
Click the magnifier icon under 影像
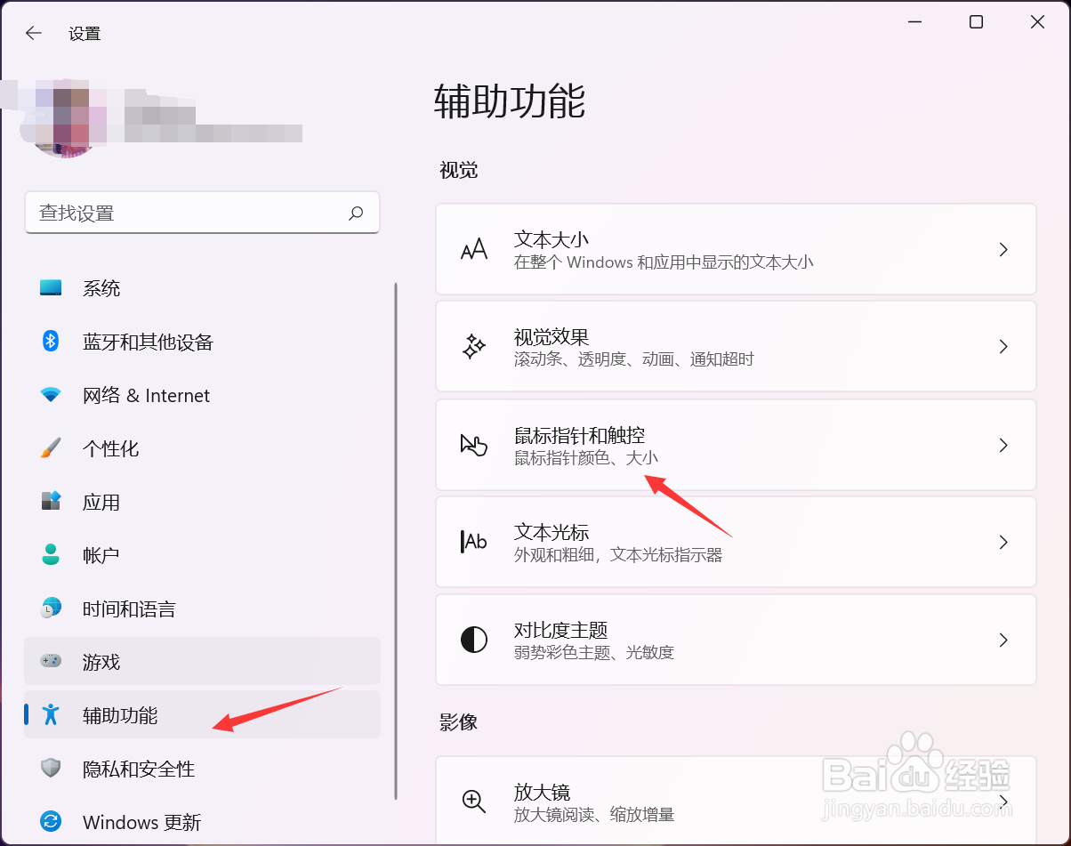(x=474, y=802)
